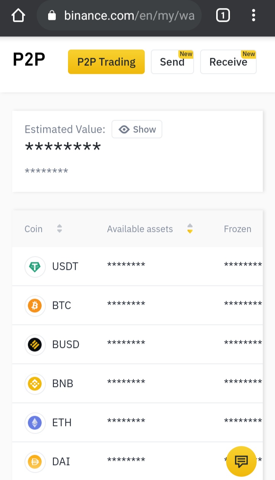The height and width of the screenshot is (480, 275).
Task: Click the BUSD coin icon
Action: point(35,344)
